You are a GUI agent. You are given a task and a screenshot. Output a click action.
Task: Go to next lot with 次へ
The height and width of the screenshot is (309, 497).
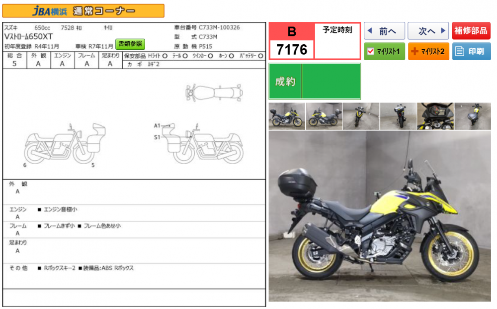coord(428,31)
